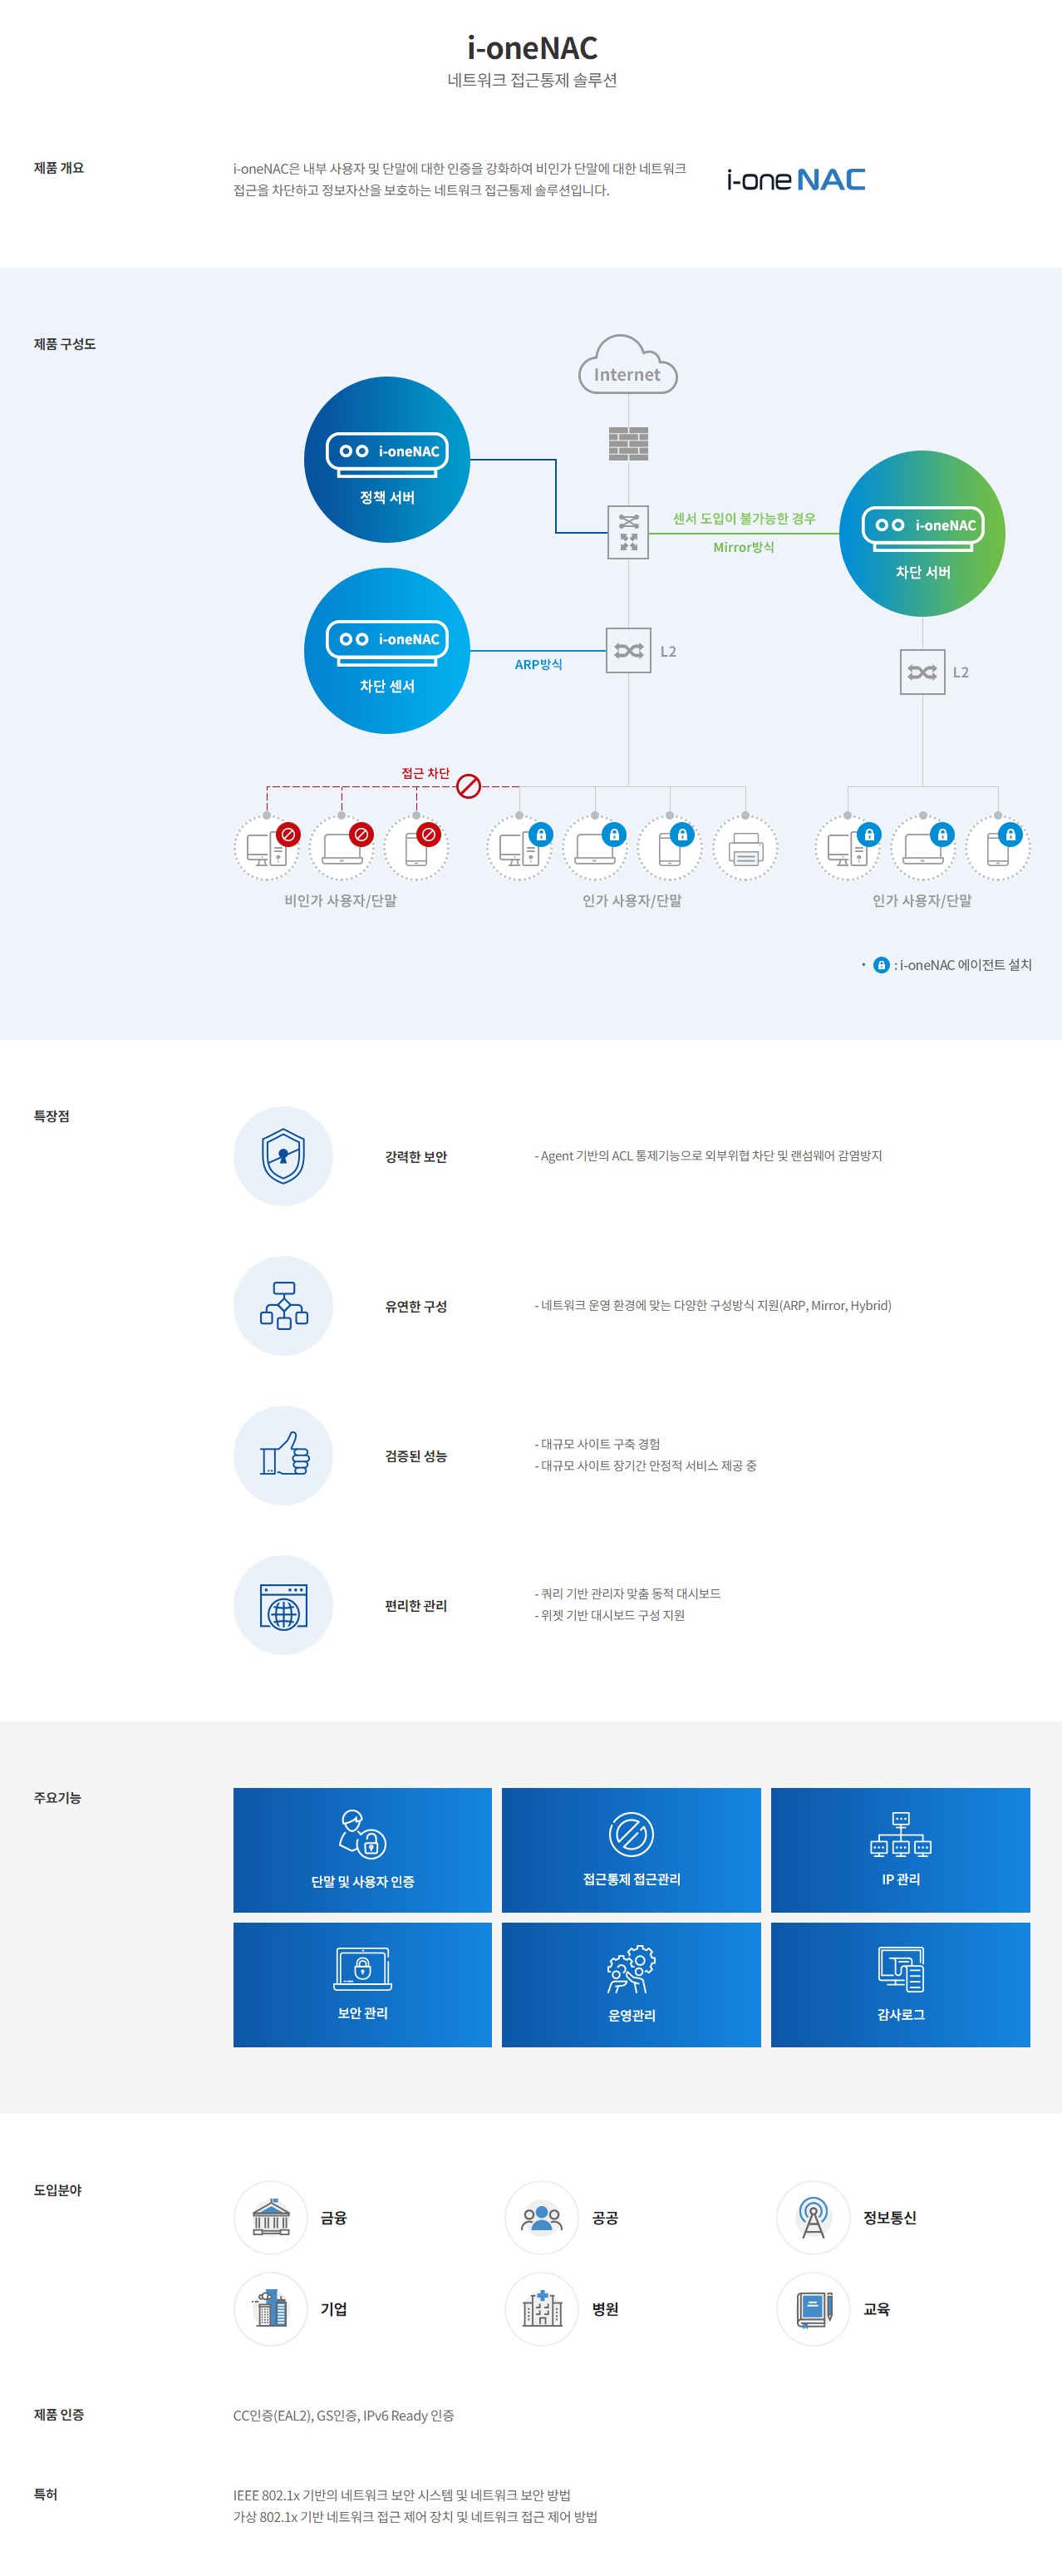Image resolution: width=1062 pixels, height=2576 pixels.
Task: Click the firewall brick icon
Action: [628, 444]
